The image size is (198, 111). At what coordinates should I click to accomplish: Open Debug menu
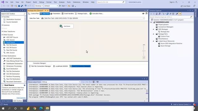click(x=41, y=2)
